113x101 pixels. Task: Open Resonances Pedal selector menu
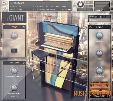pos(14,97)
